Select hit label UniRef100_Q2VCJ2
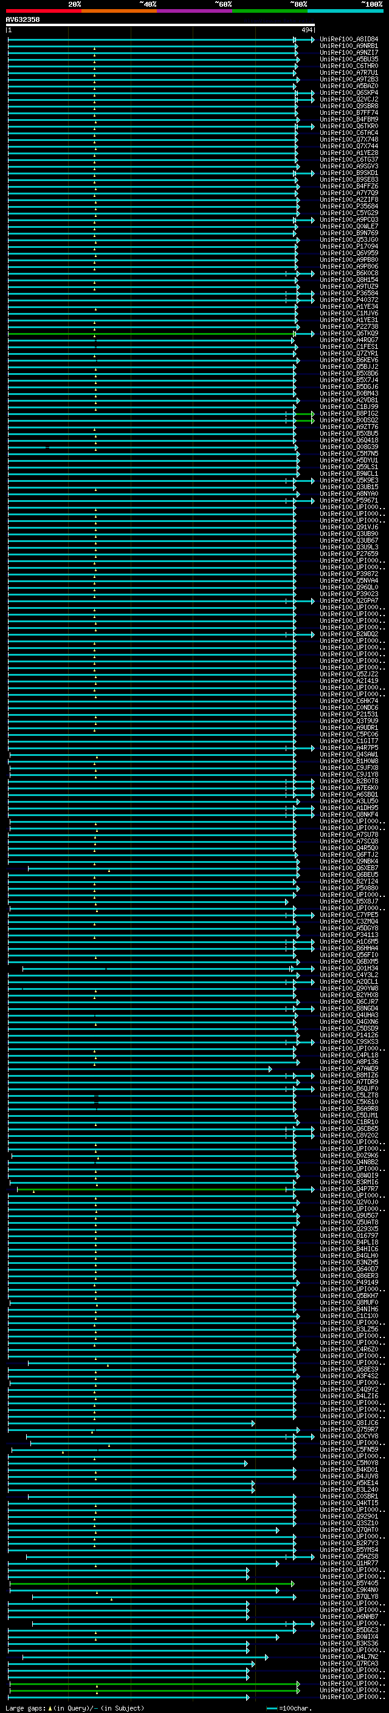 point(349,99)
